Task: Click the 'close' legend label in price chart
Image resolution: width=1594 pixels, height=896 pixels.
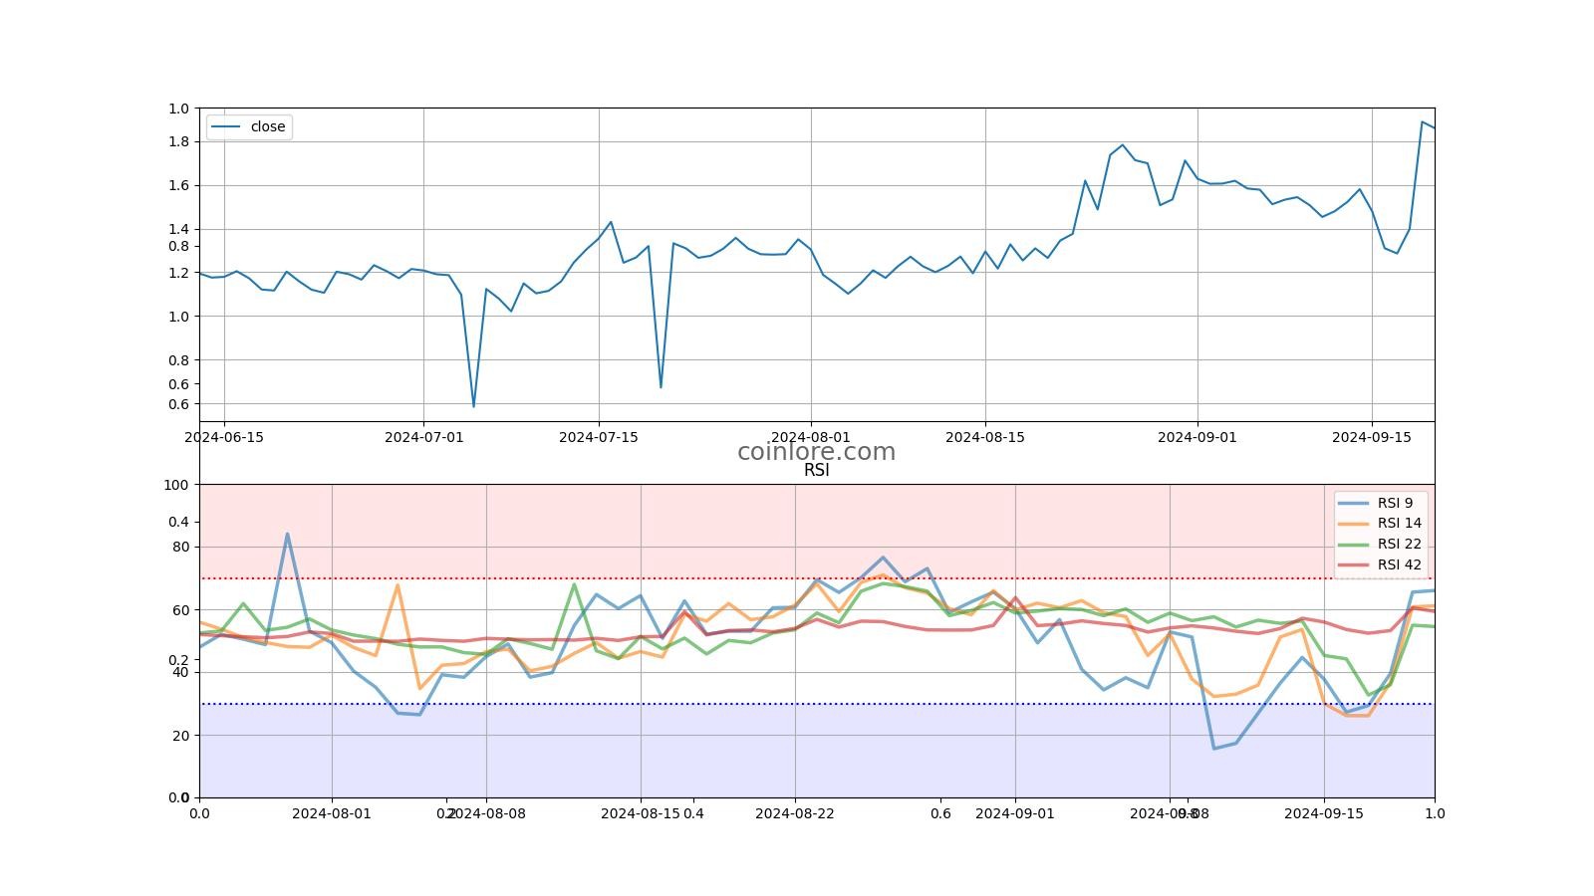Action: pyautogui.click(x=268, y=126)
